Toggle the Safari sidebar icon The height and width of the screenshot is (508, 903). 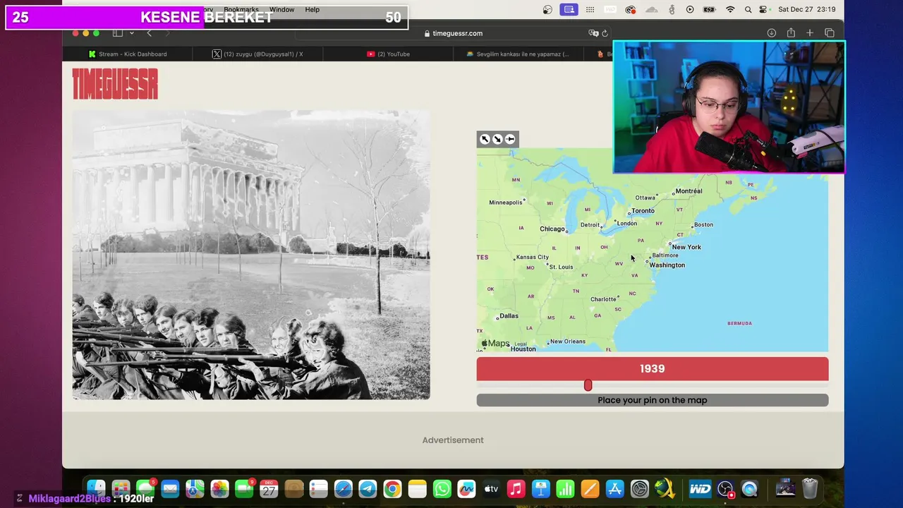coord(118,33)
